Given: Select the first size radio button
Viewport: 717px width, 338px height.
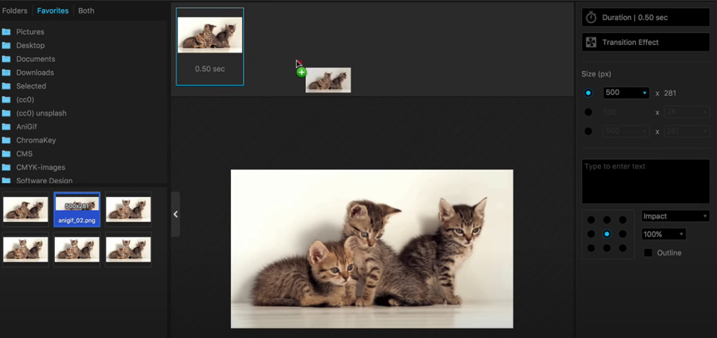Looking at the screenshot, I should (588, 93).
